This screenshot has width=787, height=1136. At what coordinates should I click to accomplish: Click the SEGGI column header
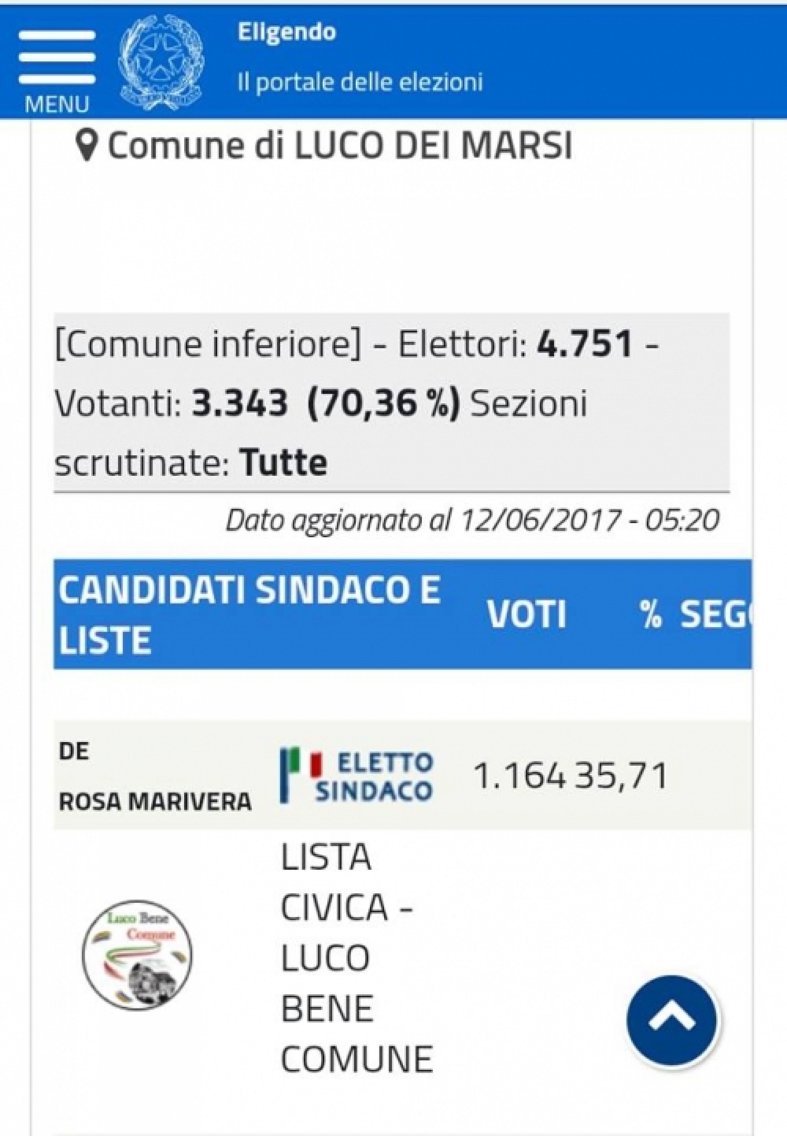click(716, 614)
